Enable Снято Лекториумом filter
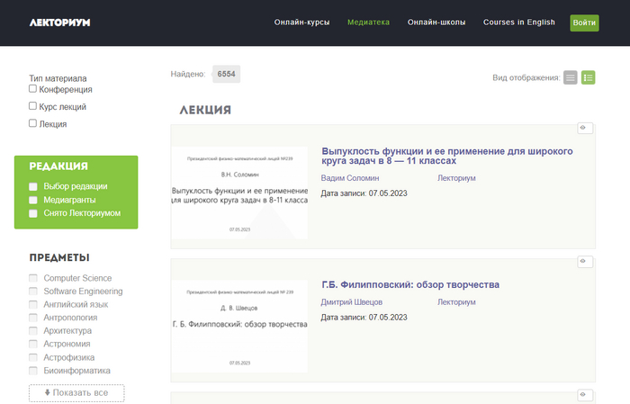 [33, 213]
